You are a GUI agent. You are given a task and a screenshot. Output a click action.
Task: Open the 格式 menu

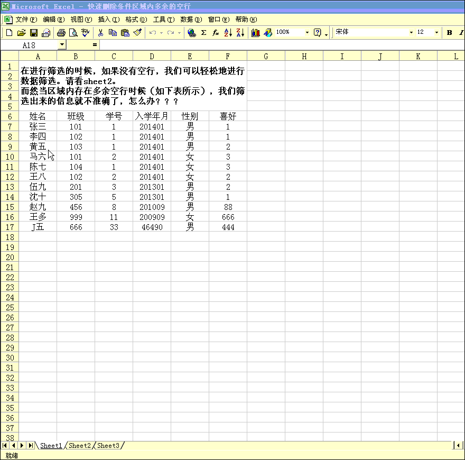(x=136, y=20)
